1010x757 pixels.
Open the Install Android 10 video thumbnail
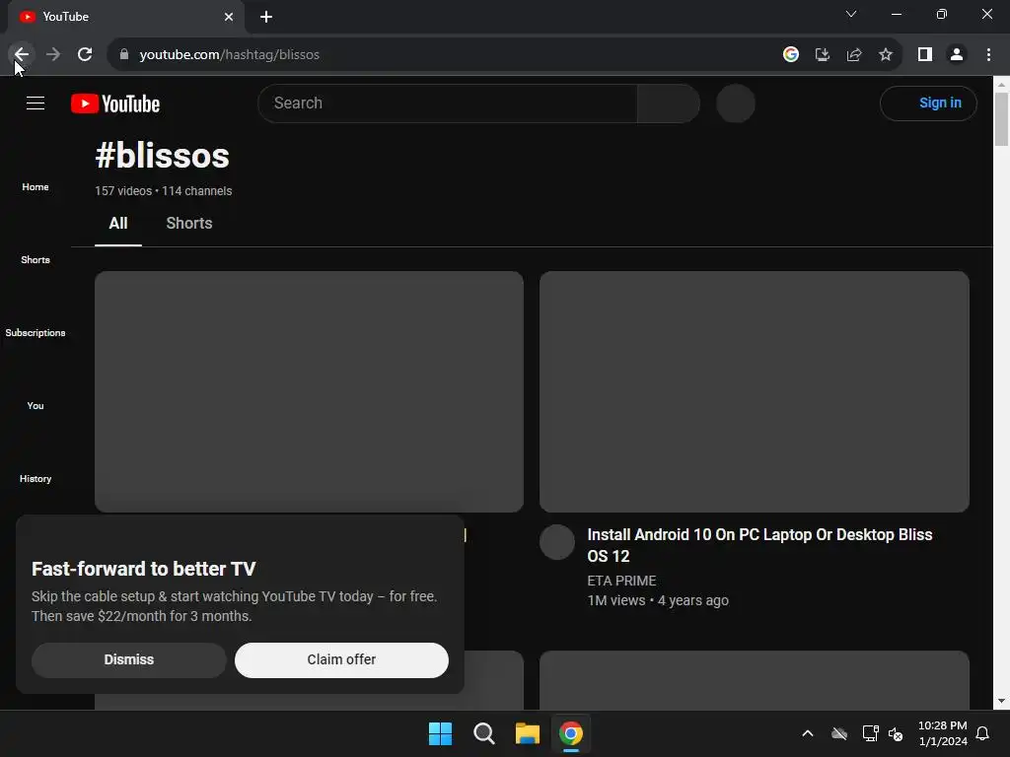[755, 391]
